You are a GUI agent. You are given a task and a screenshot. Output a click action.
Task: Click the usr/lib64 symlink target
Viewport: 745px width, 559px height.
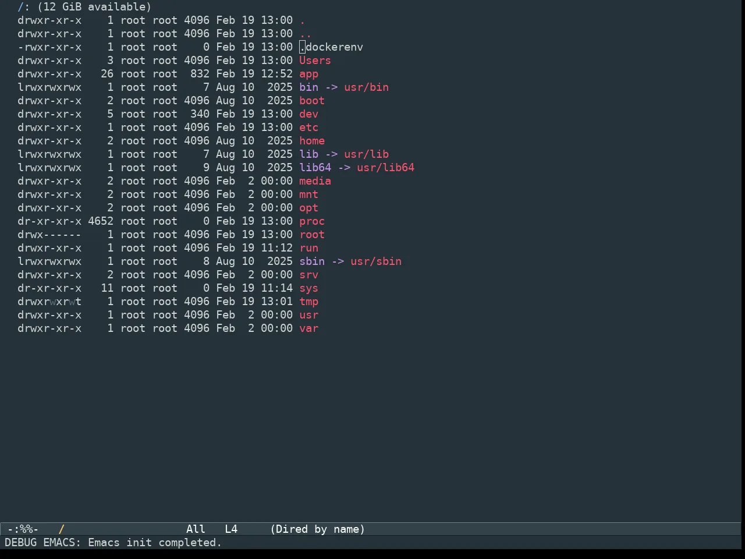pos(385,168)
